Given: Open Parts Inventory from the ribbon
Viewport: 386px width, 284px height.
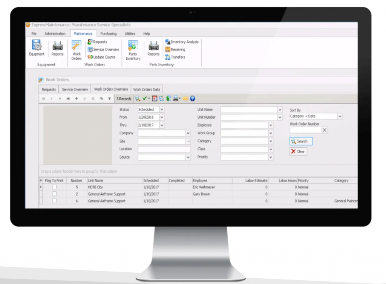Looking at the screenshot, I should (x=133, y=49).
